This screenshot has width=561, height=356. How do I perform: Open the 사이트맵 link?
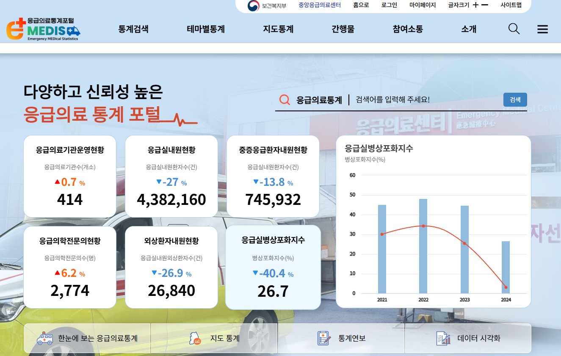tap(511, 5)
